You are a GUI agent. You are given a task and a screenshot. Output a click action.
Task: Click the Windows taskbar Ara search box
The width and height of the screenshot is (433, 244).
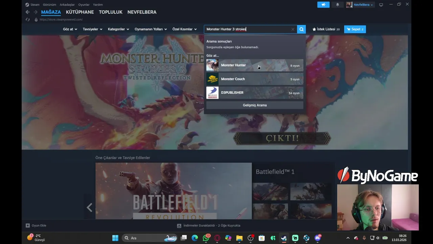pos(149,238)
